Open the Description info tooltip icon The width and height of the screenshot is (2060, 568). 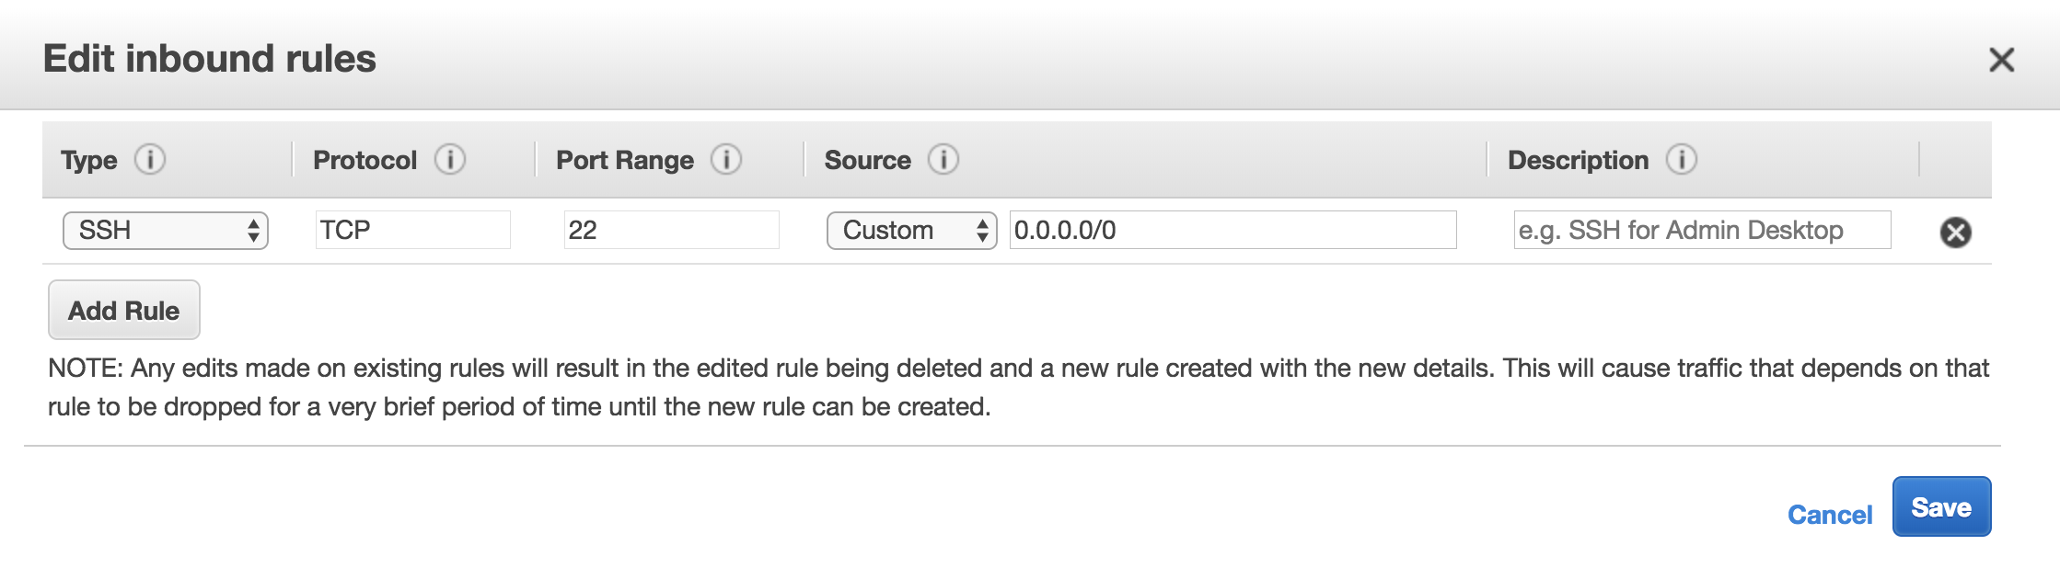(1682, 160)
